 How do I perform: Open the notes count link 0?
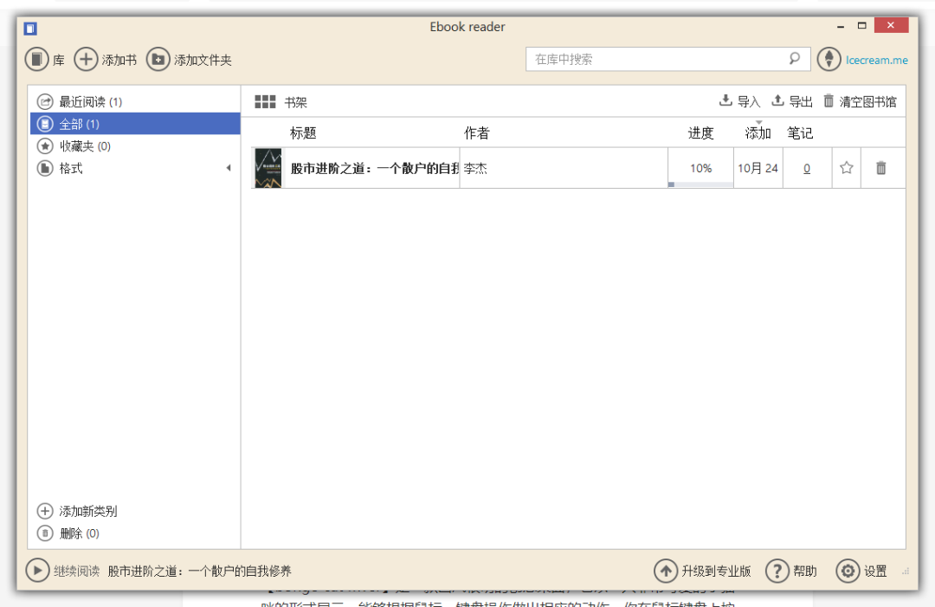[807, 169]
